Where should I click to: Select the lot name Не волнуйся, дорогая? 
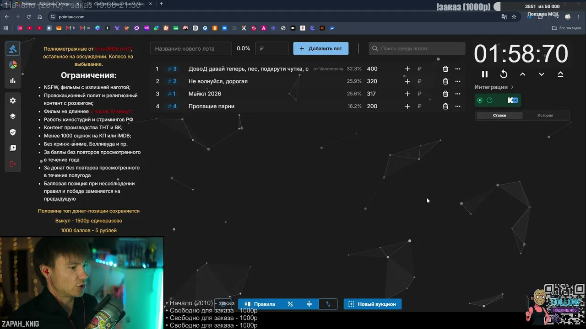218,81
